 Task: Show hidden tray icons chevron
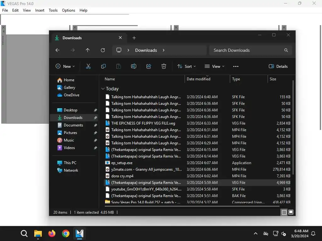(256, 233)
